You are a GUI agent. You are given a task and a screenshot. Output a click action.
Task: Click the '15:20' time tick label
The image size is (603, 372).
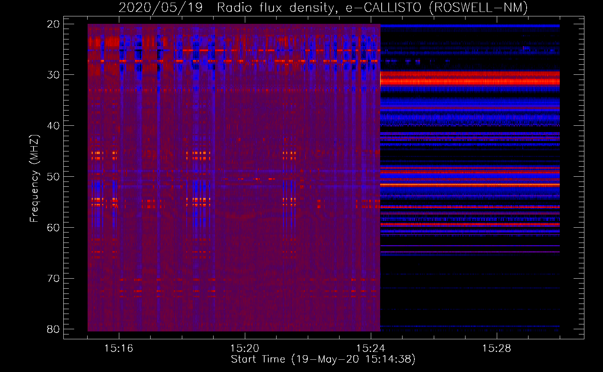click(x=244, y=349)
